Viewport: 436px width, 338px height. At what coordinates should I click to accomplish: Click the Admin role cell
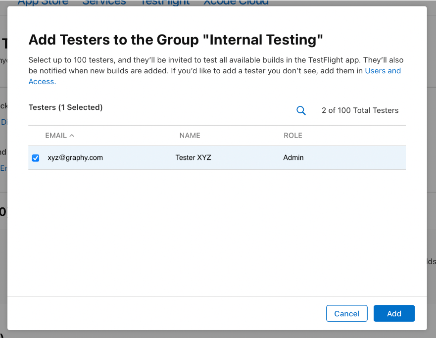coord(293,158)
